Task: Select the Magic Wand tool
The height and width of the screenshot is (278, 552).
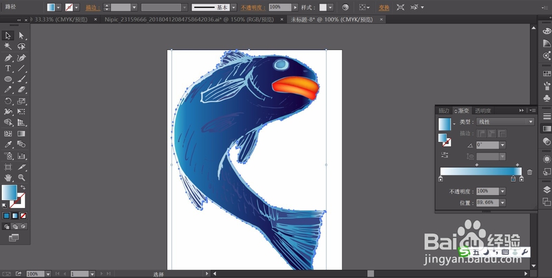Action: (8, 46)
